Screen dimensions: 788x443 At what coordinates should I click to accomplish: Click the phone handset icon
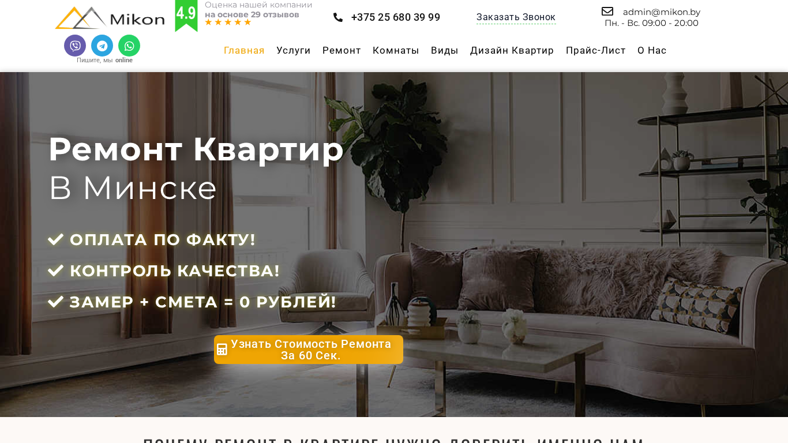tap(338, 17)
